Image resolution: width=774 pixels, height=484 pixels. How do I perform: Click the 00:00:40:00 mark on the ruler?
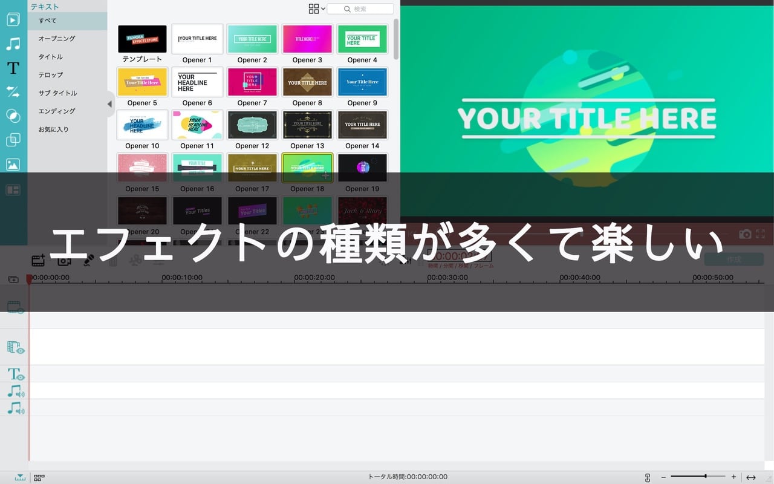(580, 278)
